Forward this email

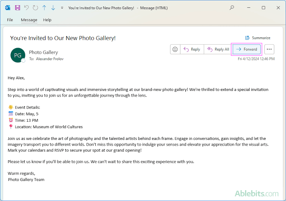[x=247, y=49]
